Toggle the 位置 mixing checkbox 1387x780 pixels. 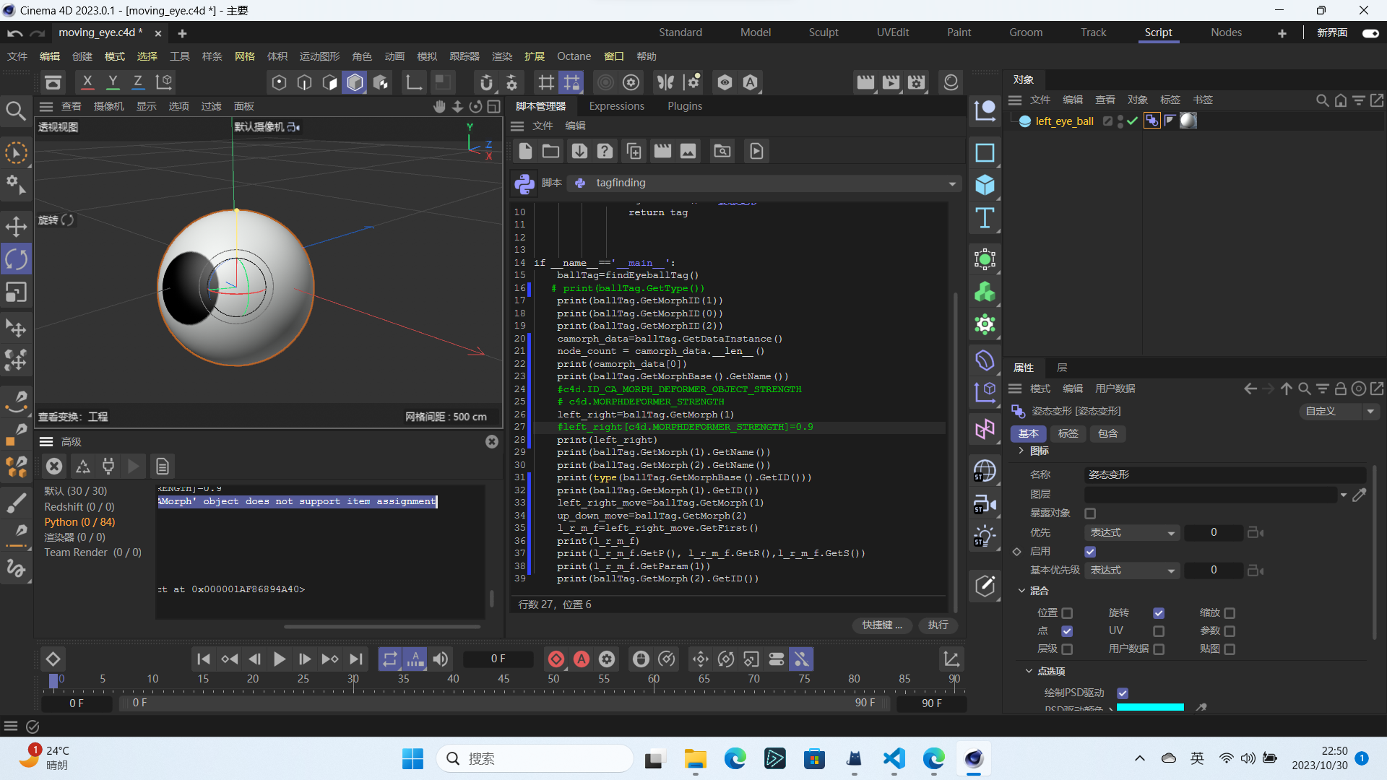pyautogui.click(x=1067, y=613)
